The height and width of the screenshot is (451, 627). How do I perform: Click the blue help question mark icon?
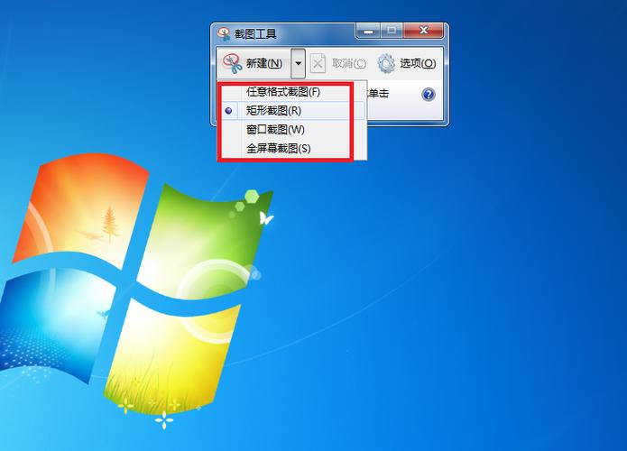pos(429,95)
